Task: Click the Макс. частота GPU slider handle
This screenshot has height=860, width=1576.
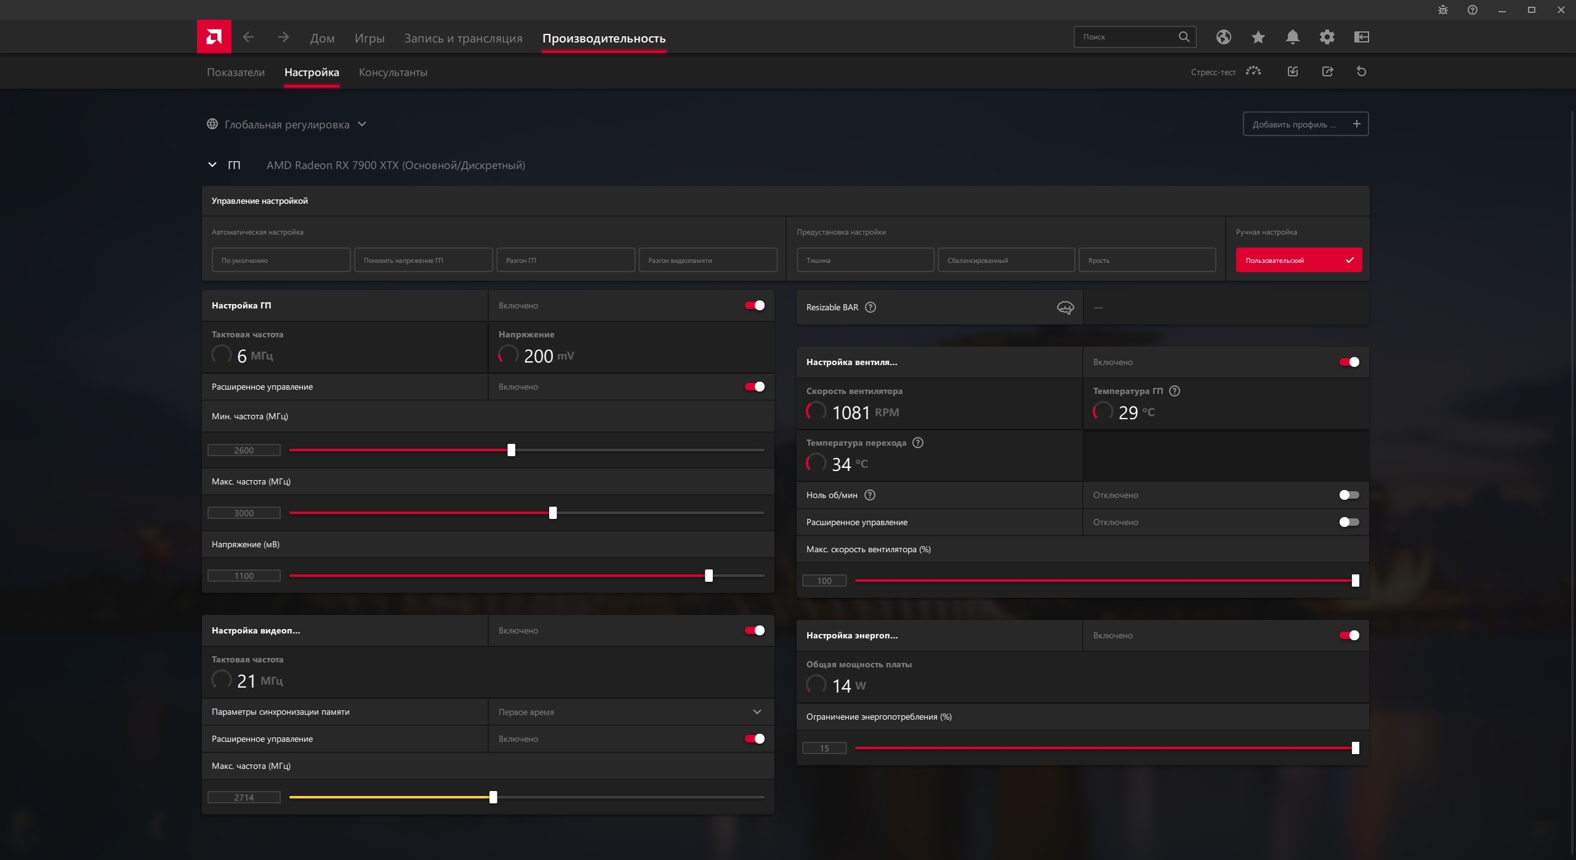Action: [553, 513]
